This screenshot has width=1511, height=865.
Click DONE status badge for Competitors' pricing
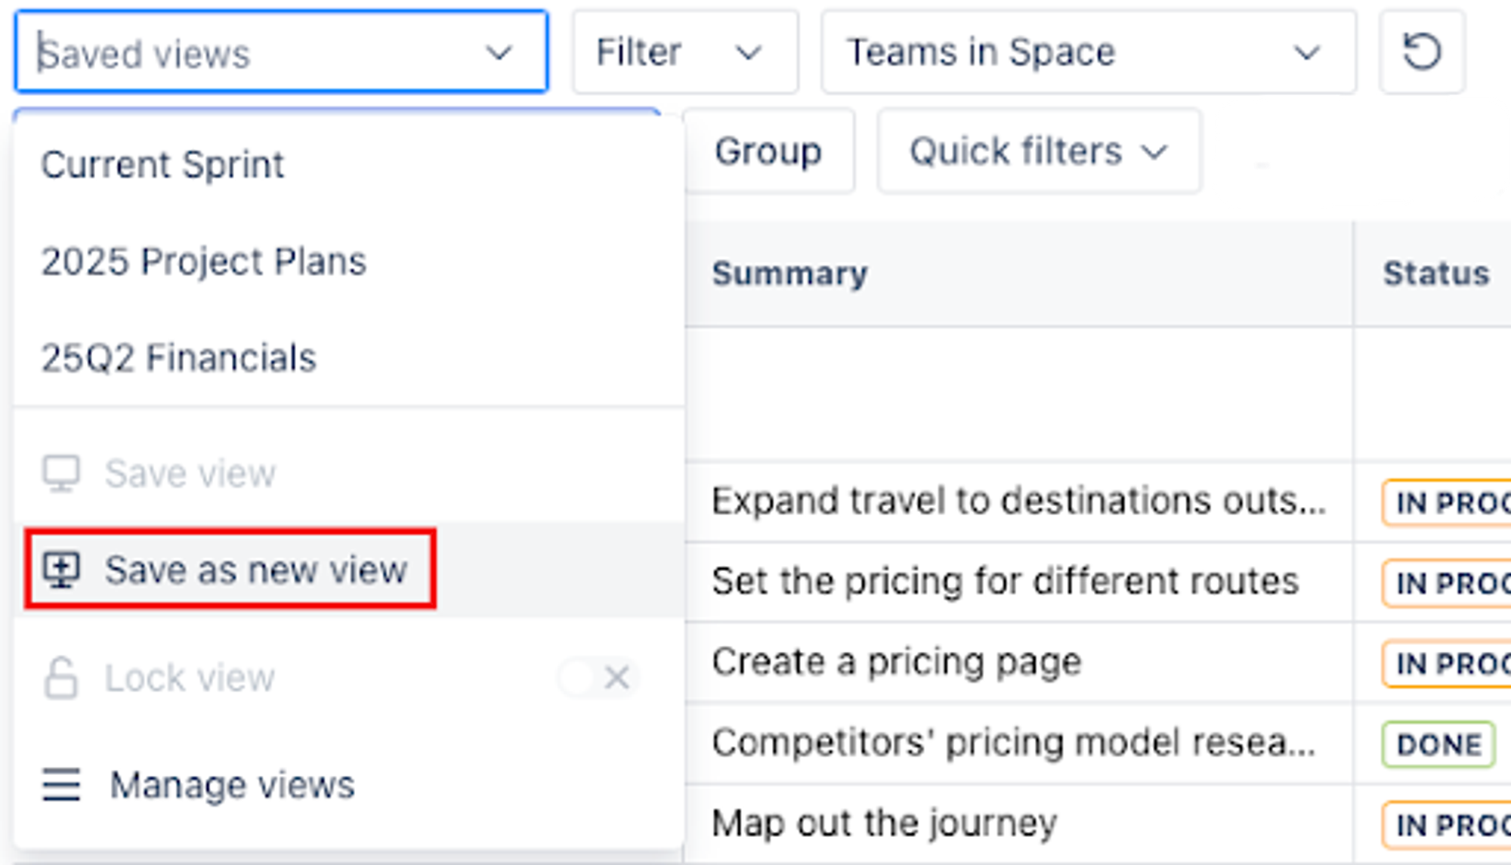1438,745
